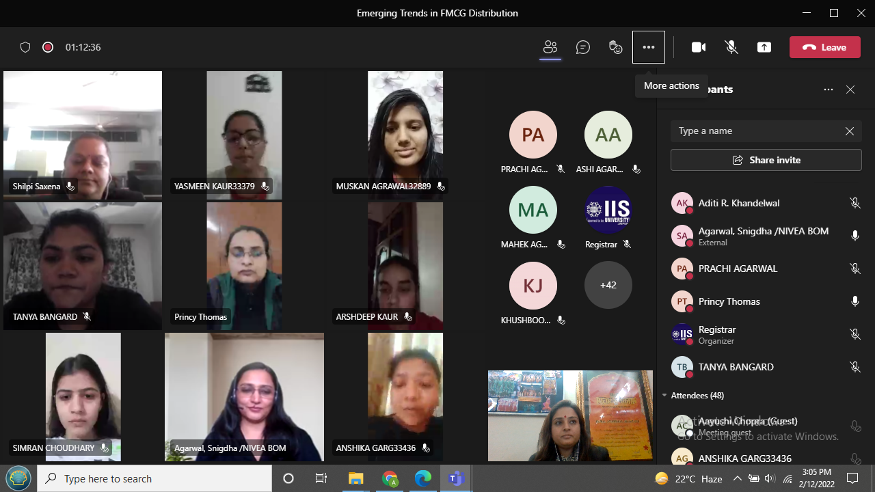This screenshot has width=875, height=492.
Task: Click the Share invite button
Action: click(766, 160)
